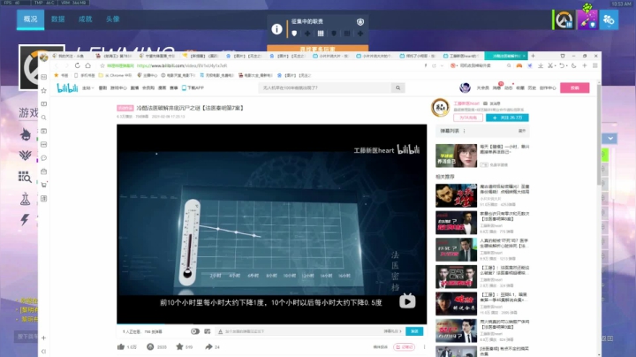Expand blue dropdown chevron in game window
Viewport: 636px width, 357px height.
[x=610, y=139]
